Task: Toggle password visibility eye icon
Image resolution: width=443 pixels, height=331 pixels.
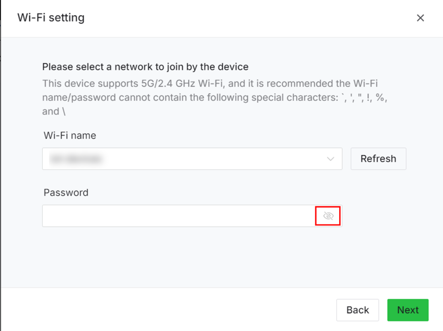Action: tap(328, 216)
